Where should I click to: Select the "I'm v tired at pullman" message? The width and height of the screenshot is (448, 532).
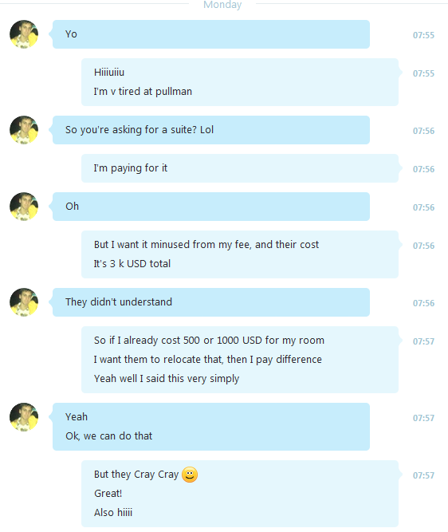pyautogui.click(x=143, y=92)
